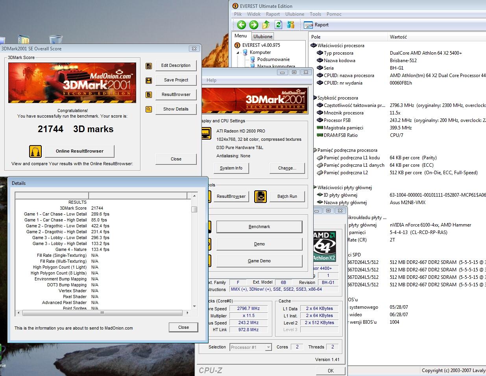
Task: Click the Game Demo button
Action: coord(259,261)
